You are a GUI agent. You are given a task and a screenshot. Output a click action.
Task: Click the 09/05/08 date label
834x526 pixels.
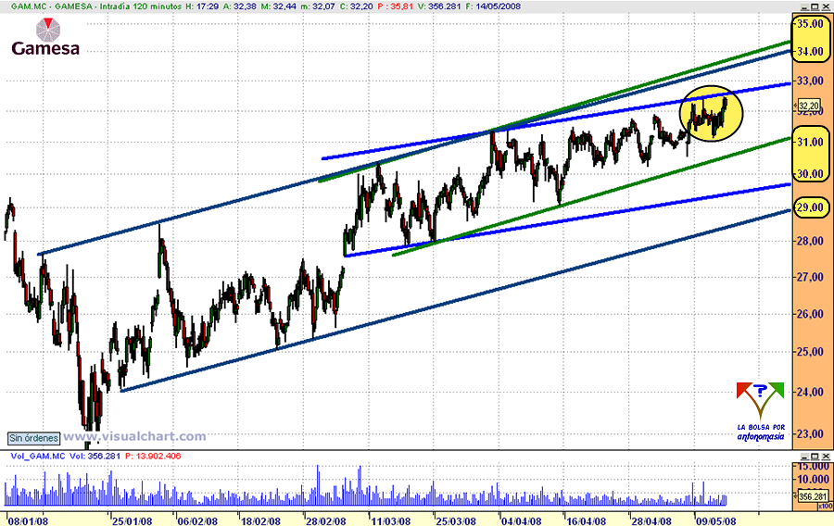[716, 521]
